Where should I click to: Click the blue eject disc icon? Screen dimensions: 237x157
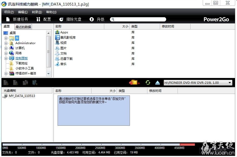coord(158,83)
